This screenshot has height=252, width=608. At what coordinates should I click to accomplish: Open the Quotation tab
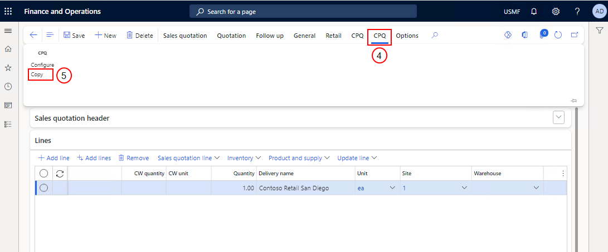[231, 36]
